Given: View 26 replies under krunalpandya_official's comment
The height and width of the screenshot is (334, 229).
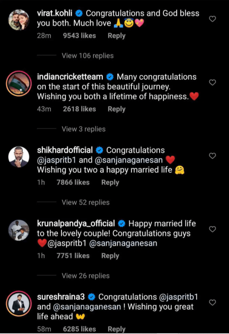Looking at the screenshot, I should [85, 276].
